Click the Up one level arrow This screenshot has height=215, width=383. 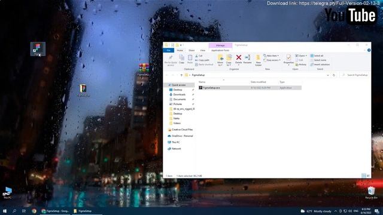181,75
